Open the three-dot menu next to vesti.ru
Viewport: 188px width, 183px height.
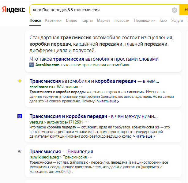pos(87,122)
